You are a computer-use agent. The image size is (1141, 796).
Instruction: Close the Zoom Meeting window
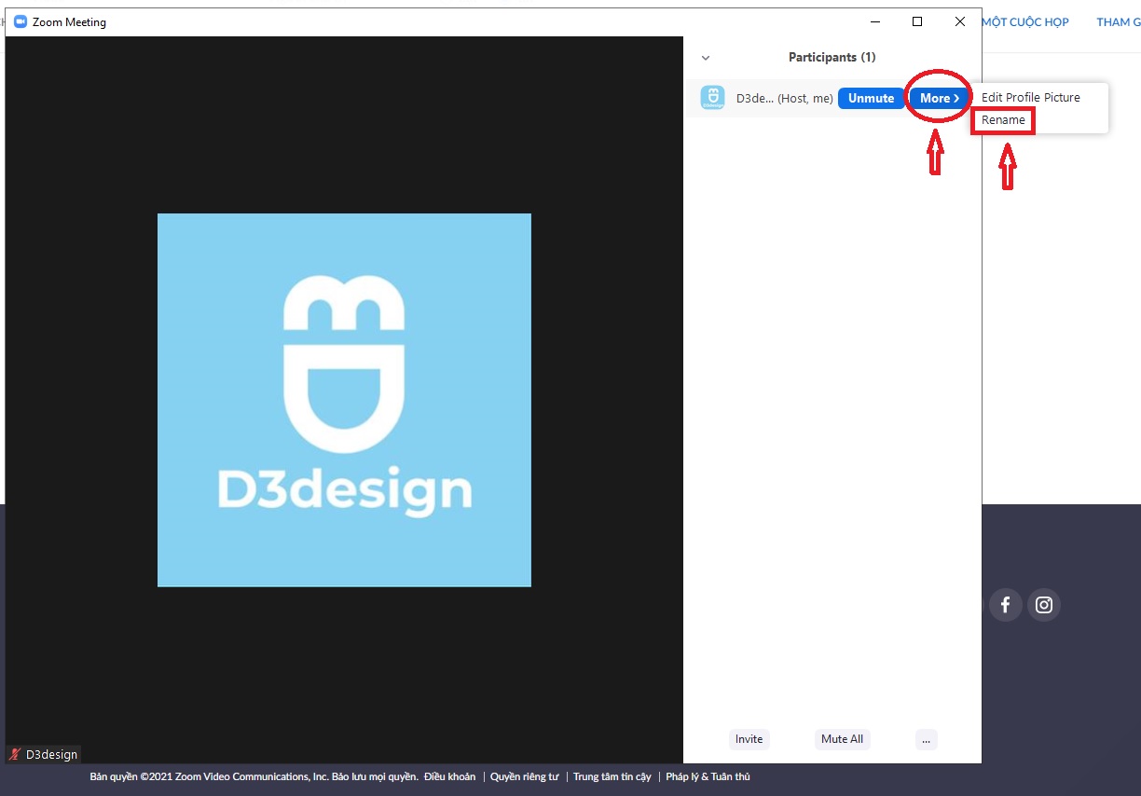[960, 21]
